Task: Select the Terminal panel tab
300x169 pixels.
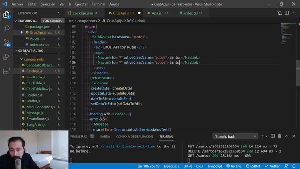Action: [x=166, y=137]
